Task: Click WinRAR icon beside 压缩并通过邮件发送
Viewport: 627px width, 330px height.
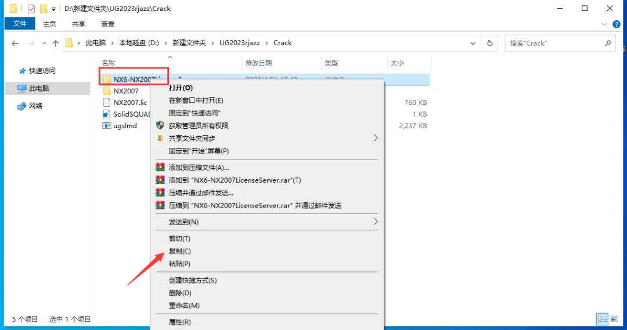Action: coord(160,193)
